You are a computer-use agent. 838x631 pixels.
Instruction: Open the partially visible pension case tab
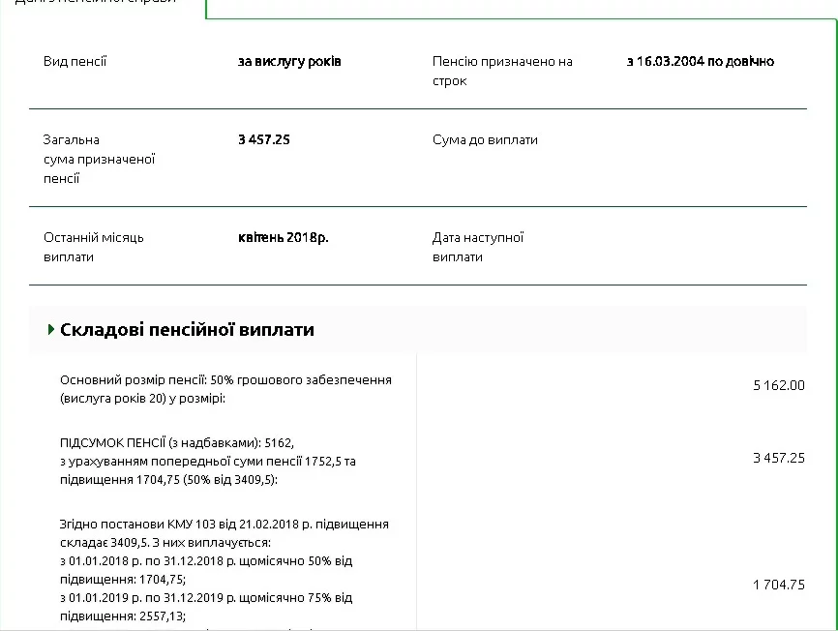[x=103, y=8]
